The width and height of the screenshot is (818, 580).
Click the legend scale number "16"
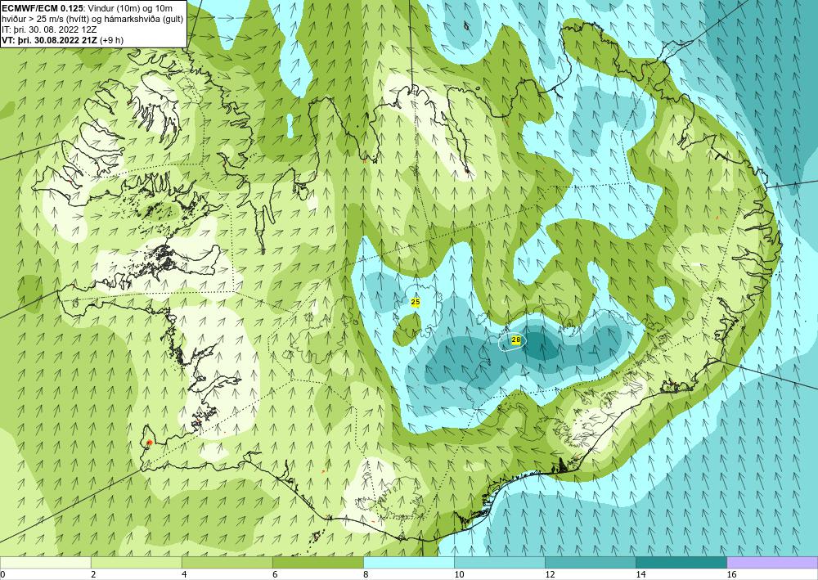point(731,574)
